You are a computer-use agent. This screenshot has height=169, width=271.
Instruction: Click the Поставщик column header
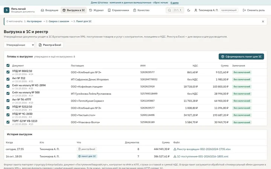pyautogui.click(x=77, y=66)
